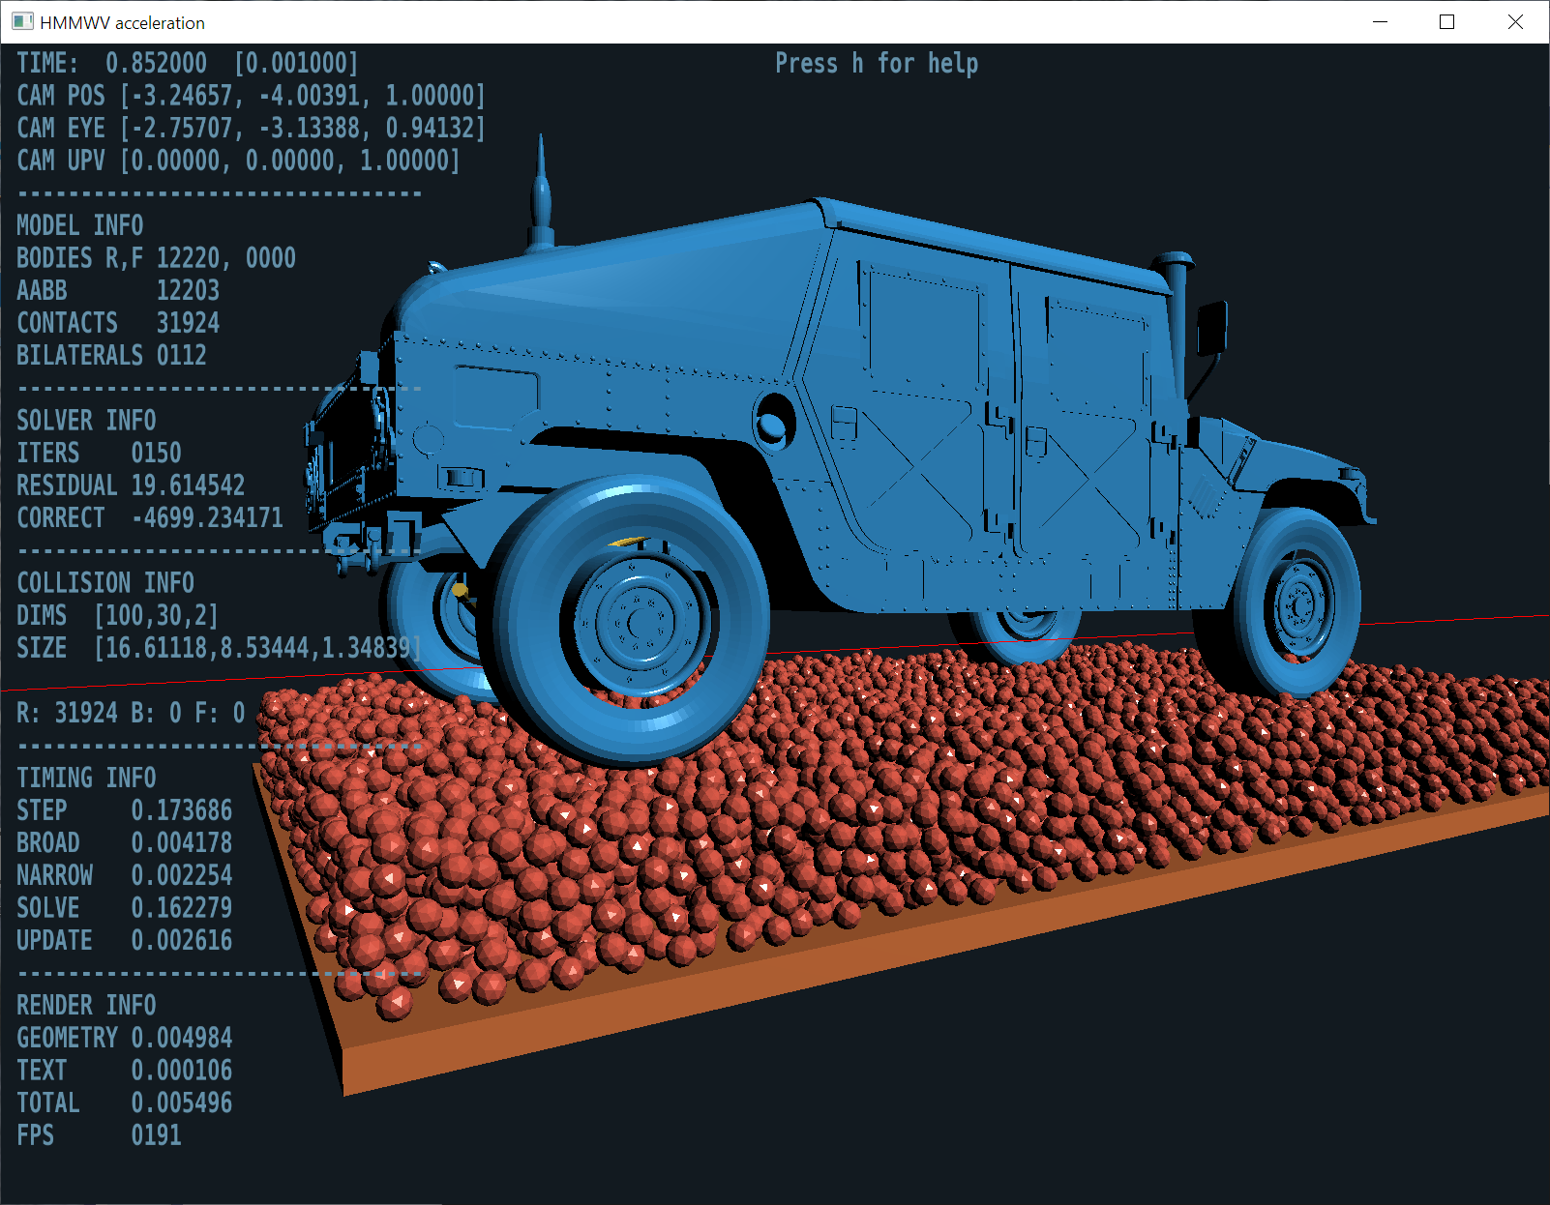Click the FPS value in render info

click(156, 1135)
